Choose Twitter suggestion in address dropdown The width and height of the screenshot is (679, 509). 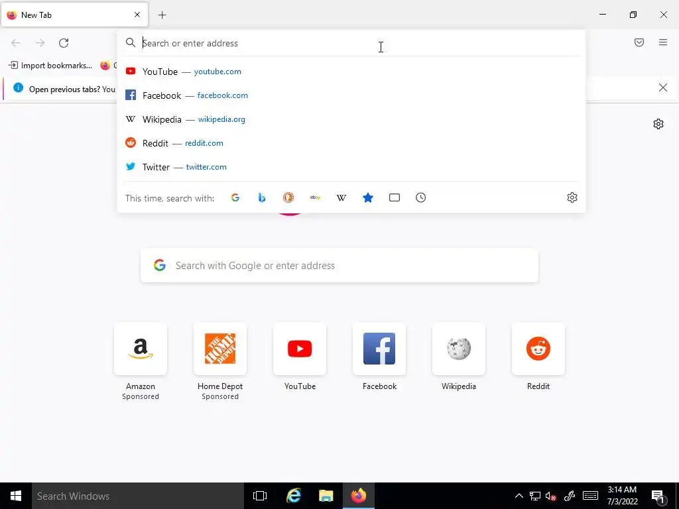[351, 166]
